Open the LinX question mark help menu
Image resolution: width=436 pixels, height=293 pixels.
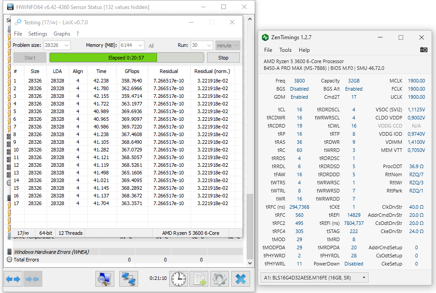click(77, 34)
